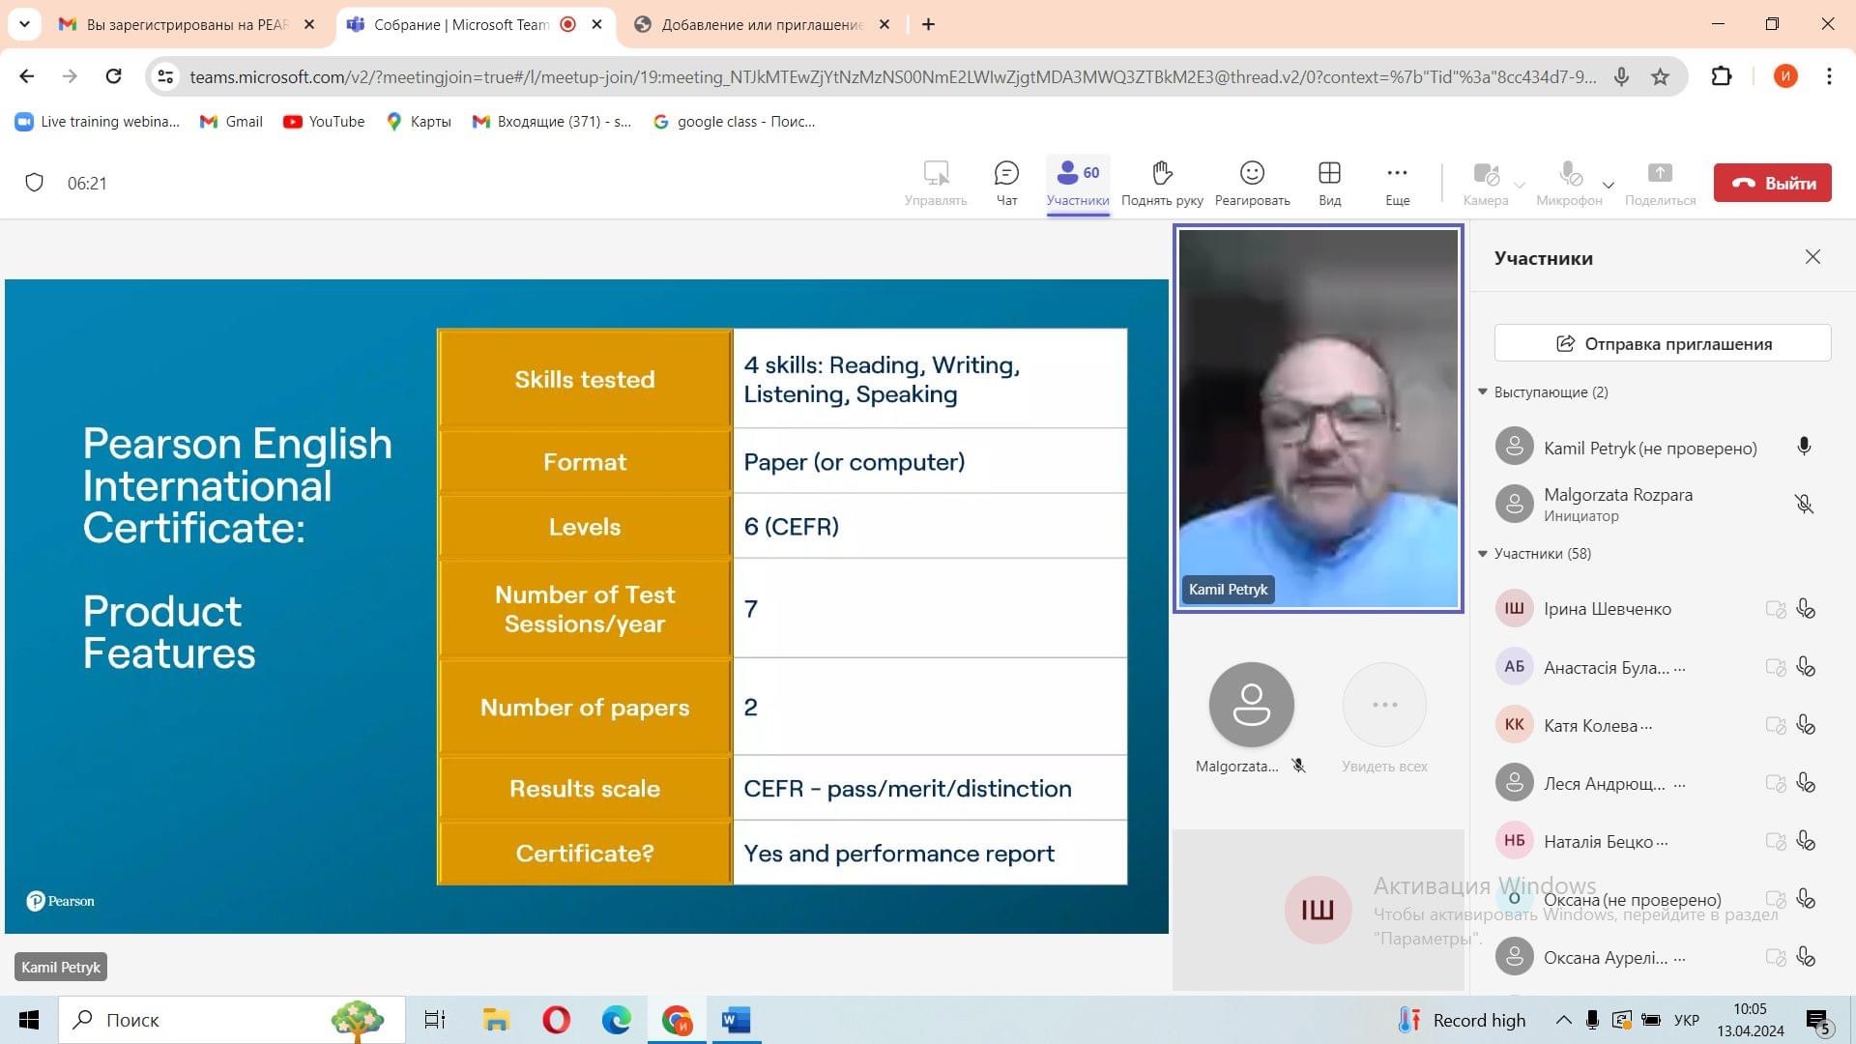This screenshot has width=1856, height=1044.
Task: Open the Входящие (371) bookmark
Action: pyautogui.click(x=551, y=122)
